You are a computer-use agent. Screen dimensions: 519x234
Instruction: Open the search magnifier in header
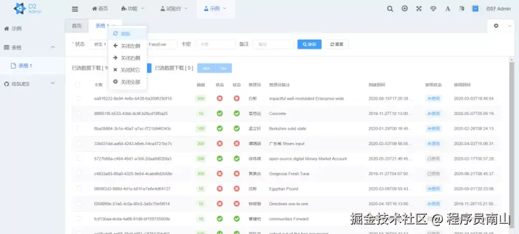coord(390,9)
